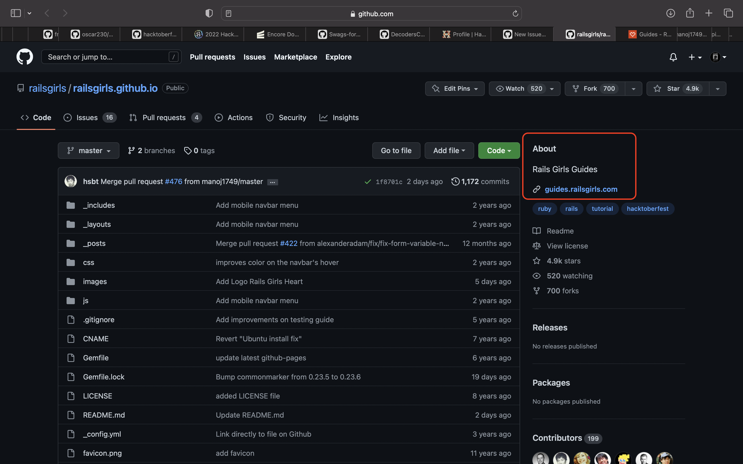Expand the green Code dropdown
Viewport: 743px width, 464px height.
click(499, 150)
